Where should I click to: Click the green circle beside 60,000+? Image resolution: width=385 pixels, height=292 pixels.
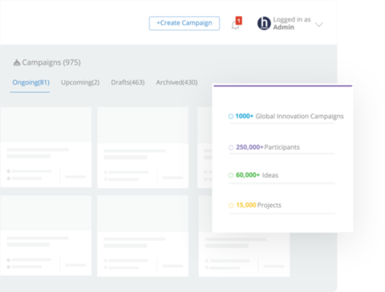point(231,175)
